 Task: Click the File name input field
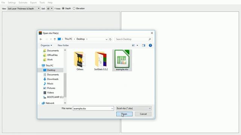pos(92,108)
